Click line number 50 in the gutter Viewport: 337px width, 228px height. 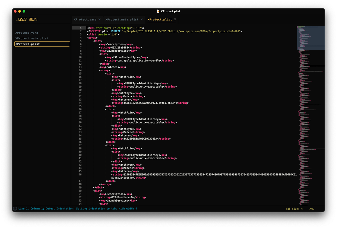coord(80,191)
